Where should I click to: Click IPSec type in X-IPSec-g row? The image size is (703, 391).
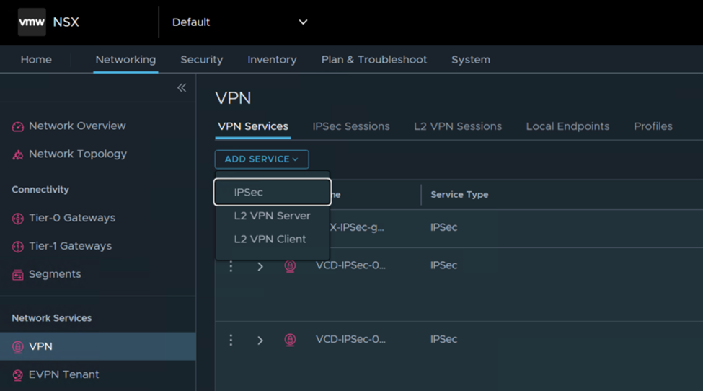[x=444, y=227]
